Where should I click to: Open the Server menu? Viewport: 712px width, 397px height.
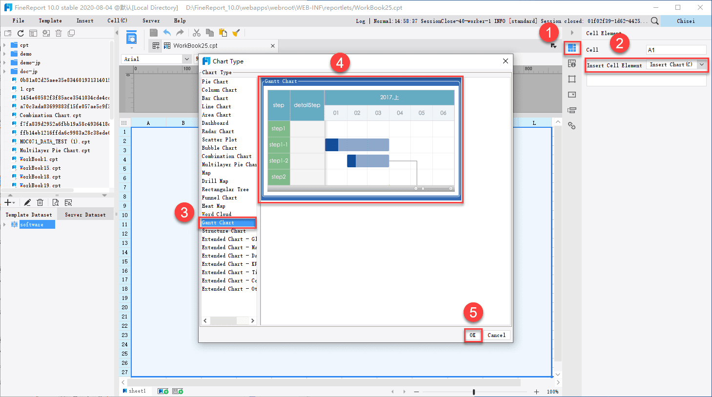(x=151, y=20)
